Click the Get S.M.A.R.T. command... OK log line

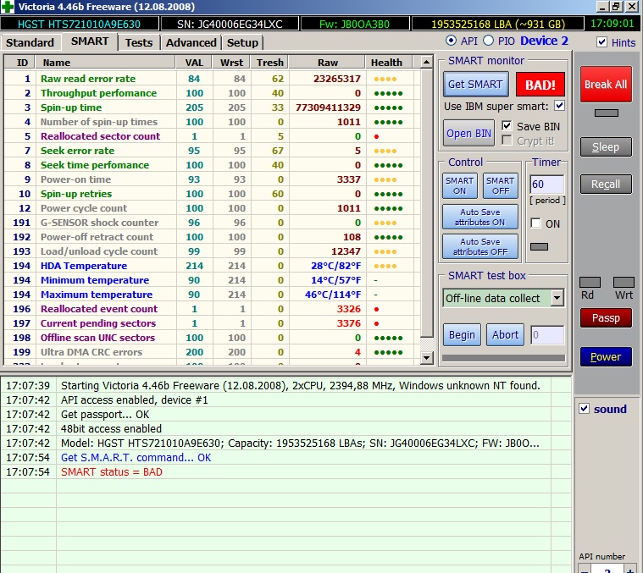136,458
